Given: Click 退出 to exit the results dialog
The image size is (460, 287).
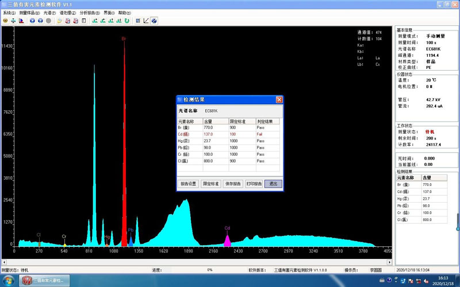Looking at the screenshot, I should (273, 184).
